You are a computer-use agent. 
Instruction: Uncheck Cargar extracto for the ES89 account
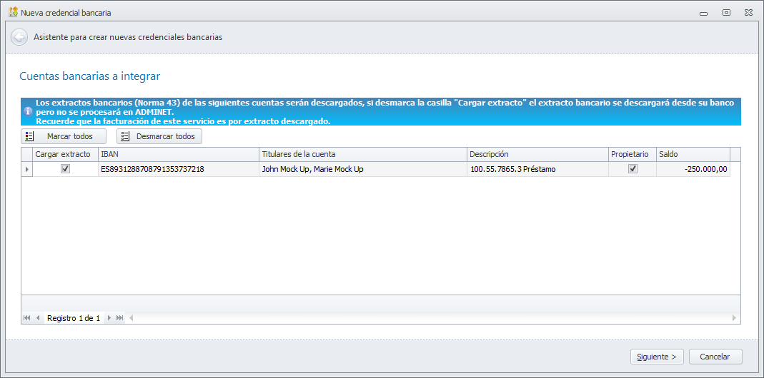[x=65, y=169]
